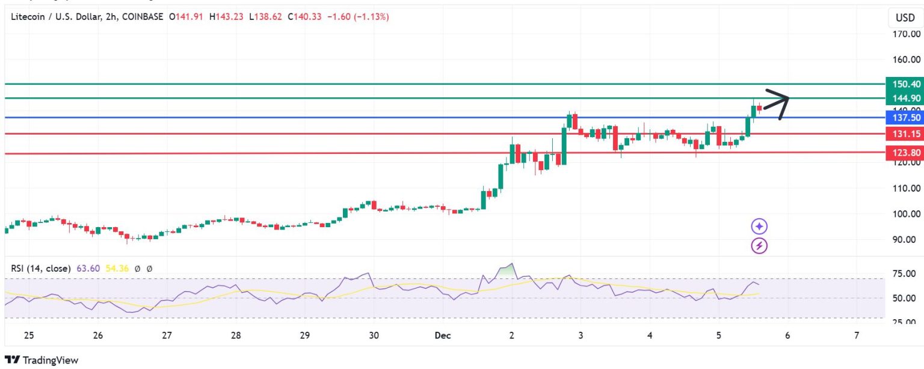The width and height of the screenshot is (924, 369).
Task: Select the 137.50 blue price label
Action: pos(904,118)
